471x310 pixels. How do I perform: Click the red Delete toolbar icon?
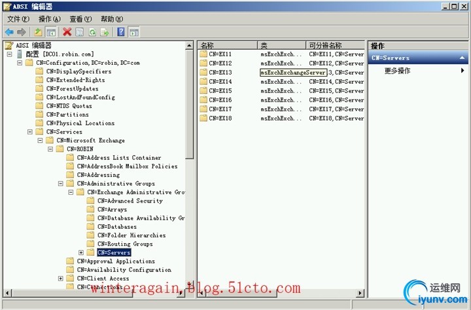67,32
